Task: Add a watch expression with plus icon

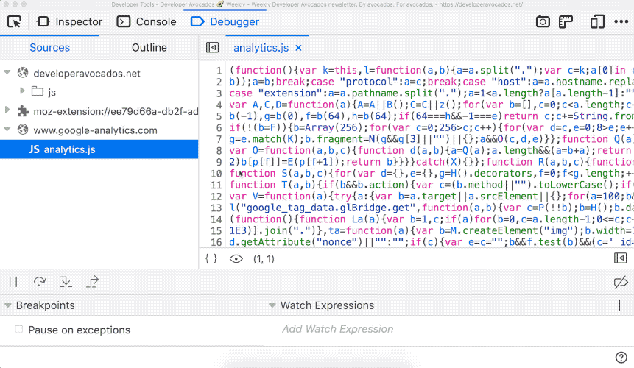Action: point(619,305)
